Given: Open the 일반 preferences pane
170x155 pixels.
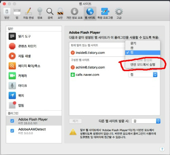Looking at the screenshot, I should [7, 14].
